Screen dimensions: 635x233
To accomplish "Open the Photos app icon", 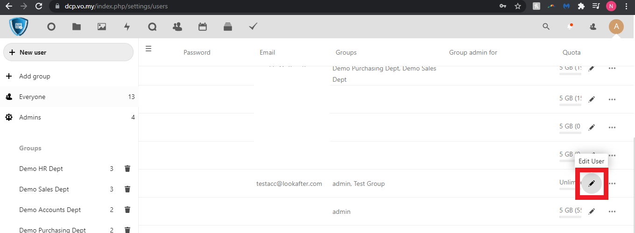I will click(102, 27).
